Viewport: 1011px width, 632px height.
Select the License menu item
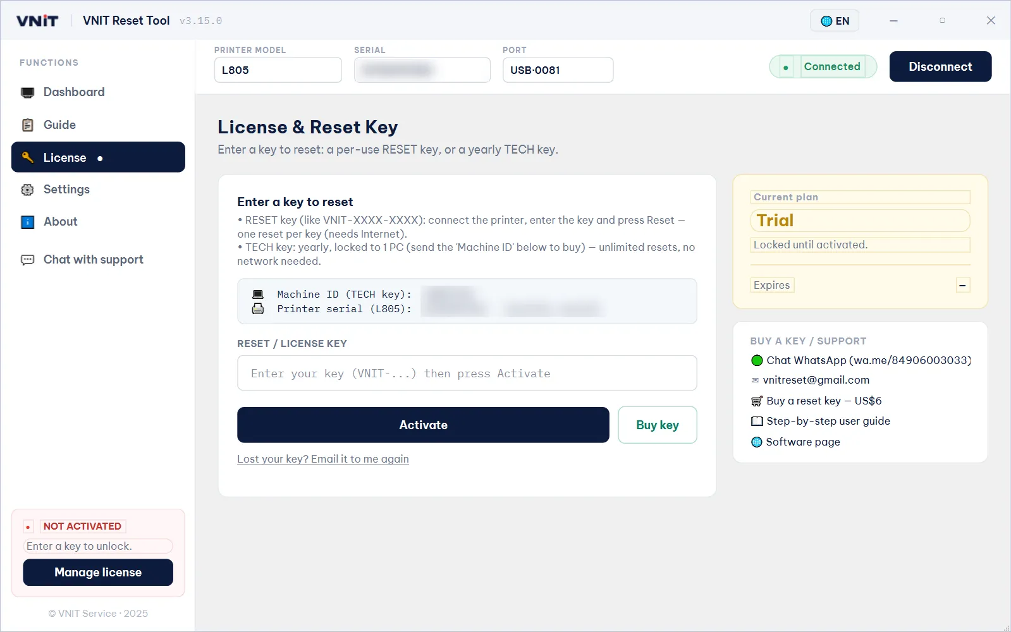[x=98, y=157]
